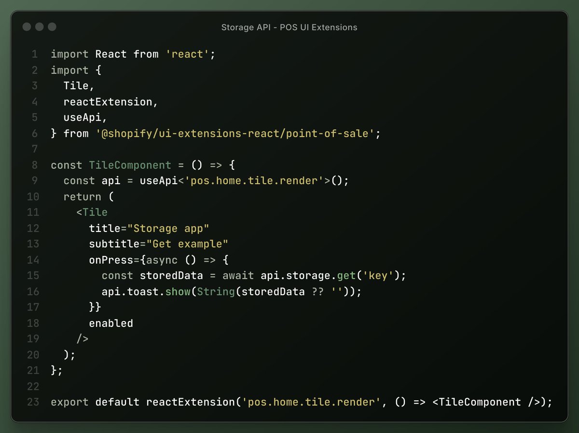The height and width of the screenshot is (433, 579).
Task: Click the middle gray window control dot
Action: (x=40, y=27)
